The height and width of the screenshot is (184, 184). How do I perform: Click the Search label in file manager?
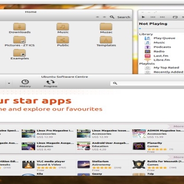[x=124, y=17]
